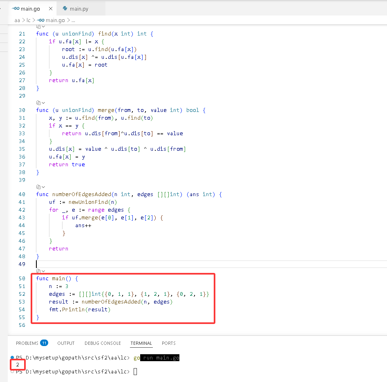Screen dimensions: 387x382
Task: Click the hollow circle beside the last terminal prompt
Action: (x=12, y=371)
